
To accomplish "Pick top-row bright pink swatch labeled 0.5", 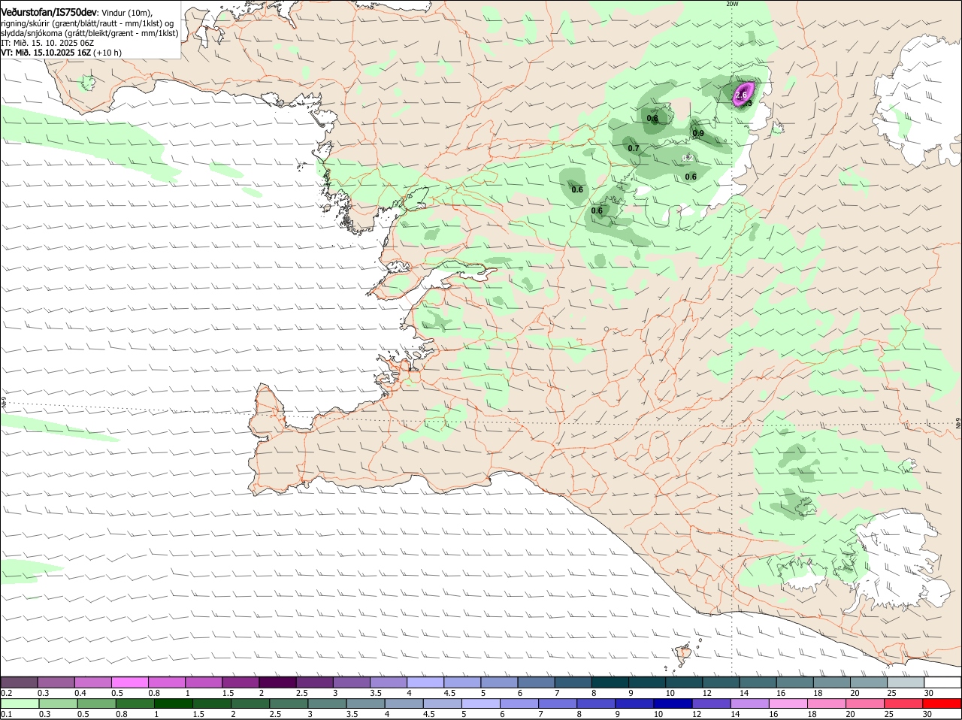I will point(130,682).
